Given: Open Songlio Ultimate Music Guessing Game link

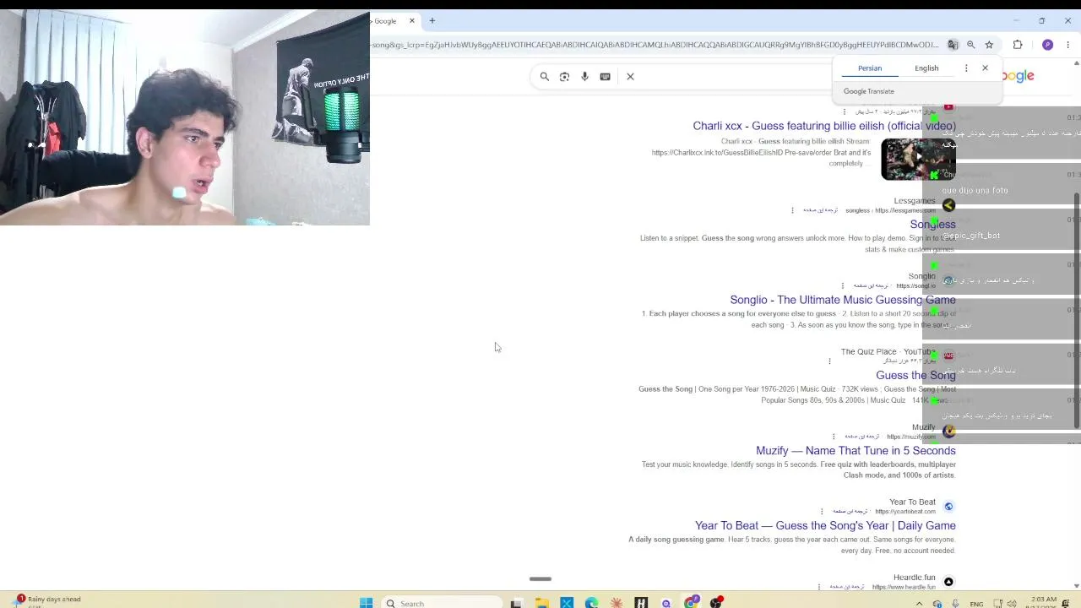Looking at the screenshot, I should [x=843, y=300].
